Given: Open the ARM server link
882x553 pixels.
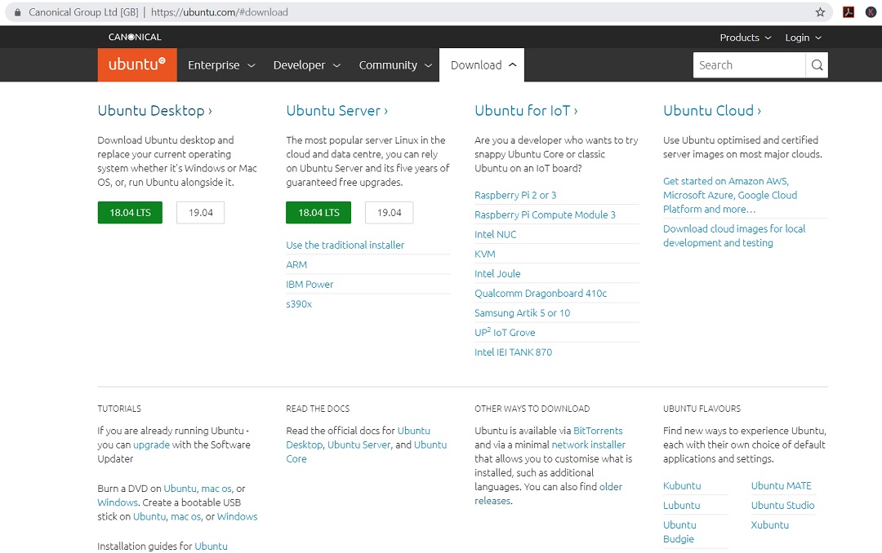Looking at the screenshot, I should [x=296, y=265].
